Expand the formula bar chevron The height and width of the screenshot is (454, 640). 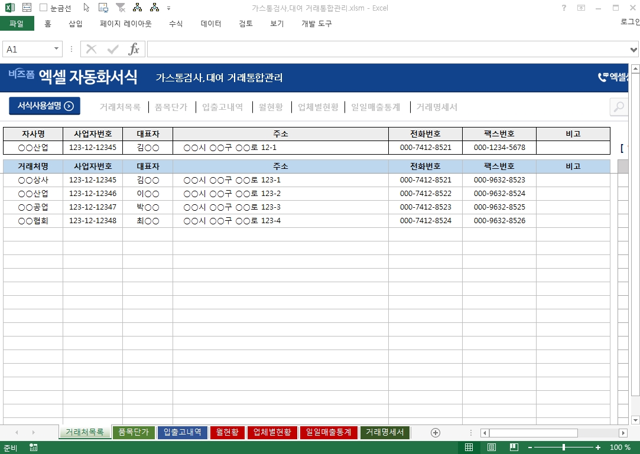633,50
